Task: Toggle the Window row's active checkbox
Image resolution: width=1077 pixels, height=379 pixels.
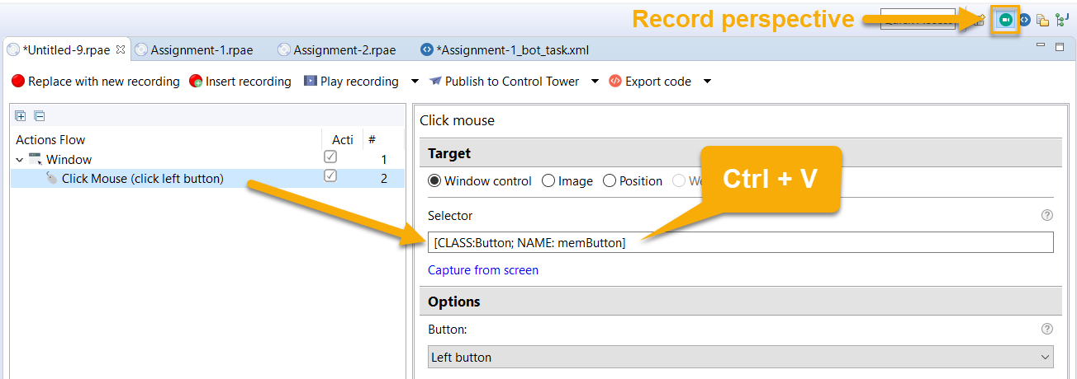Action: point(330,157)
